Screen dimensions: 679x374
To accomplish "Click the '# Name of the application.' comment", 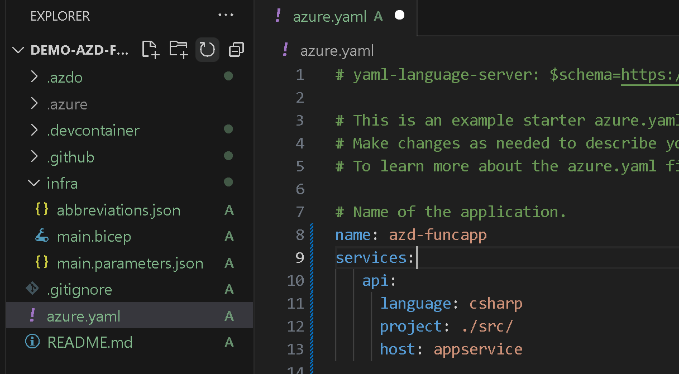I will tap(451, 212).
